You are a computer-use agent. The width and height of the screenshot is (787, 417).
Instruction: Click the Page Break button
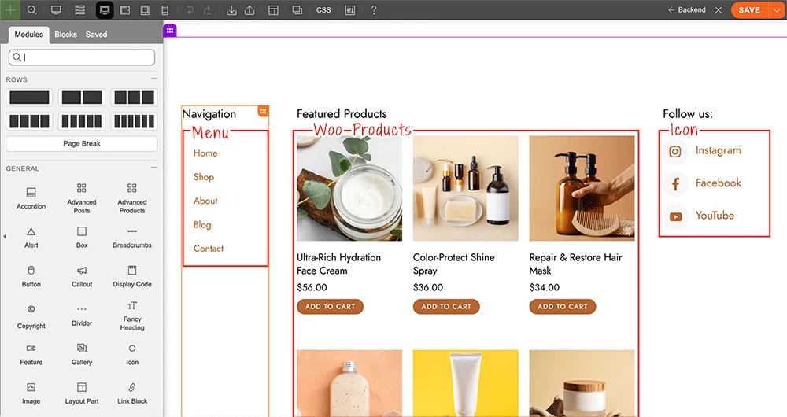tap(82, 144)
